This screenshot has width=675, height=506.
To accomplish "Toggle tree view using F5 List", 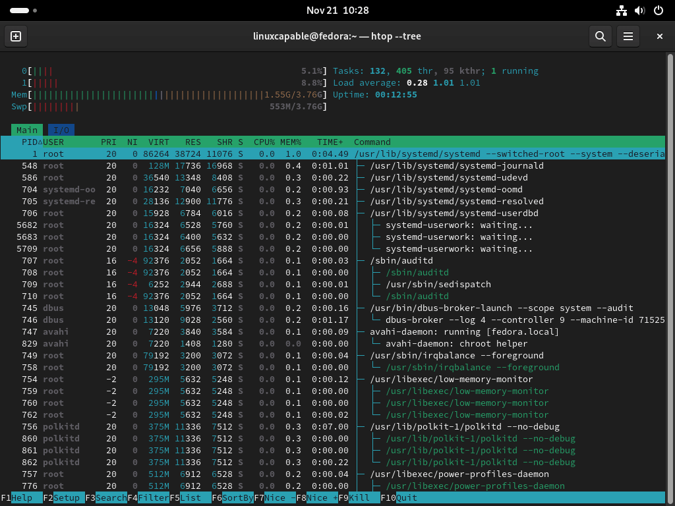I will 189,497.
